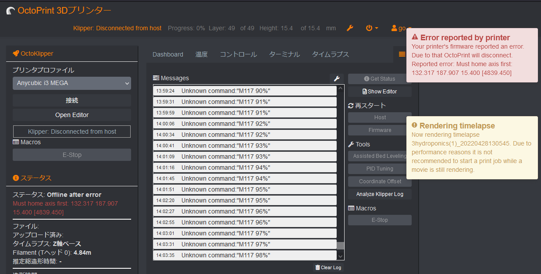Click the messages scrollbar down arrow
This screenshot has height=274, width=541.
(x=340, y=256)
